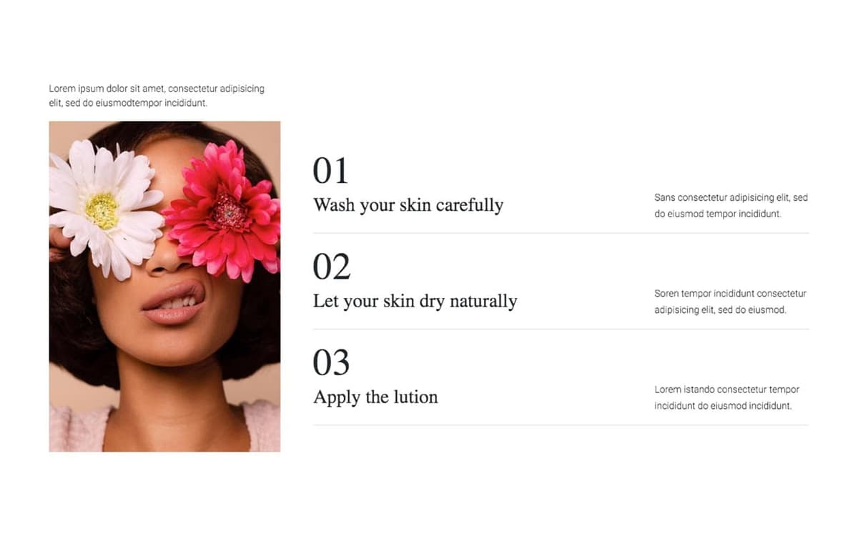The width and height of the screenshot is (858, 536).
Task: Click the Sans consectetur adipisicing description text
Action: pyautogui.click(x=731, y=205)
